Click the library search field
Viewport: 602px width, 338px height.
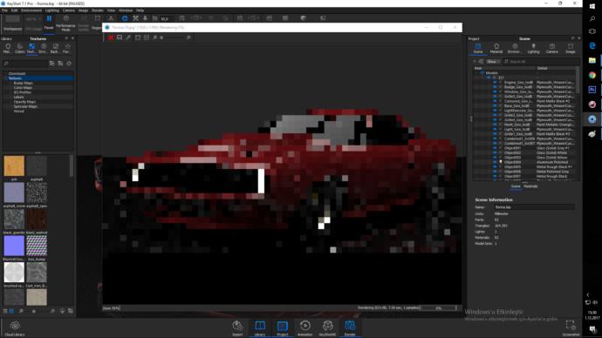25,64
